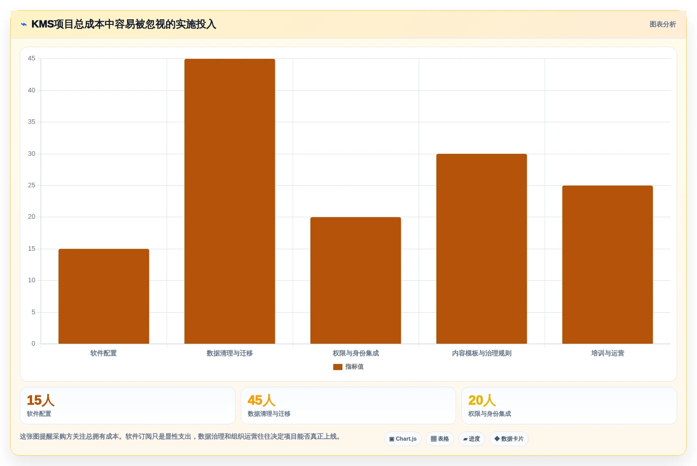Image resolution: width=697 pixels, height=466 pixels.
Task: Select the 软件配置 bar in chart
Action: (104, 296)
